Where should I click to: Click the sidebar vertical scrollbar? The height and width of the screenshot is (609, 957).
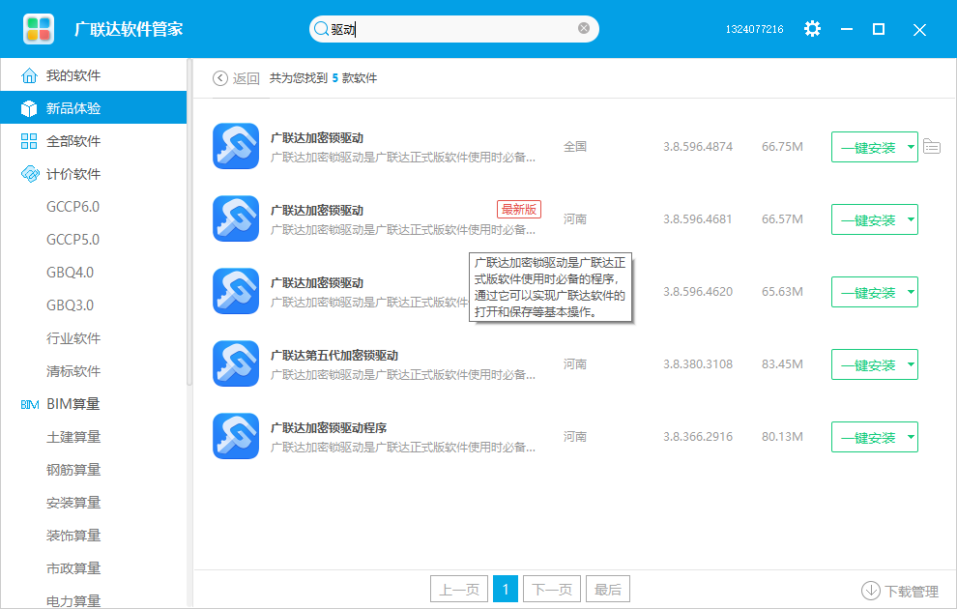coord(189,222)
